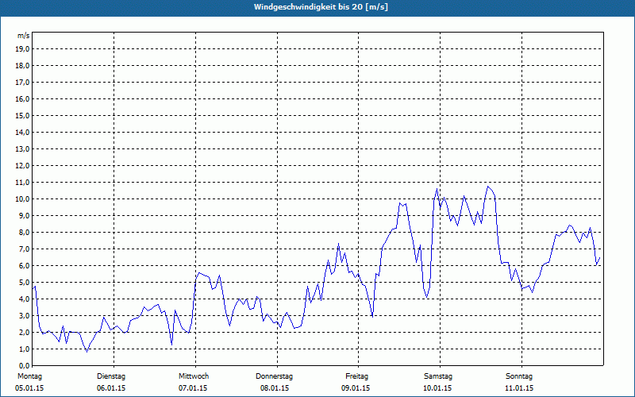Screen dimensions: 635x397
Task: Select the 5,0 y-axis label
Action: (24, 283)
